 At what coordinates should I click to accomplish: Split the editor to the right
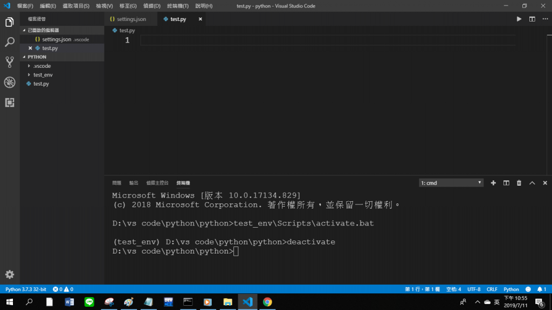click(x=532, y=19)
